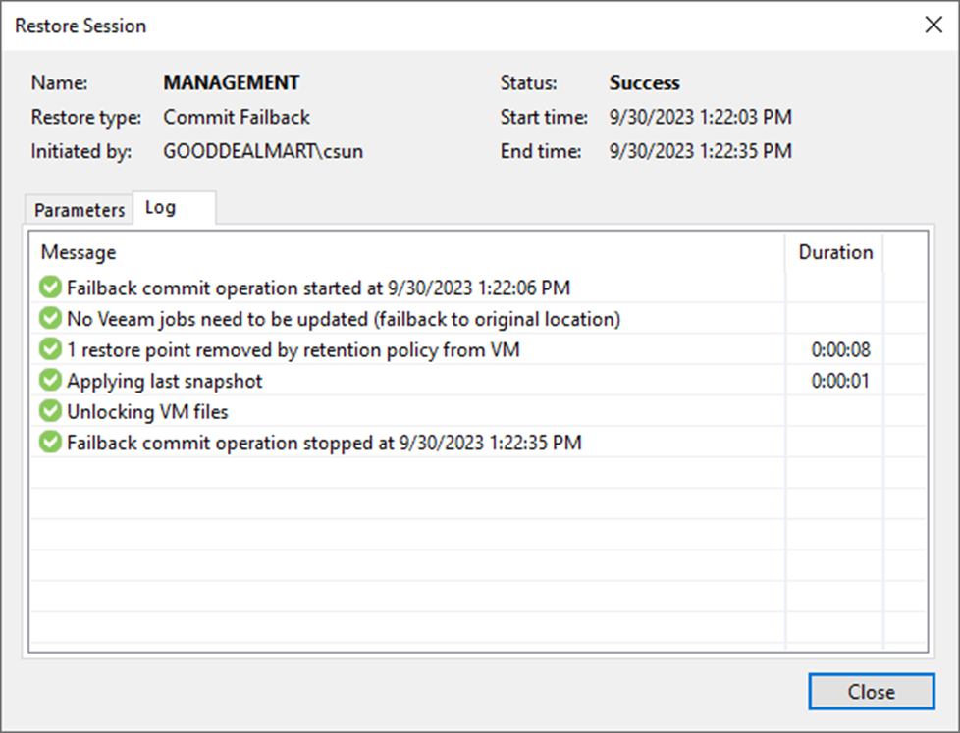The image size is (960, 733).
Task: Select the No Veeam jobs need updating row
Action: tap(478, 319)
